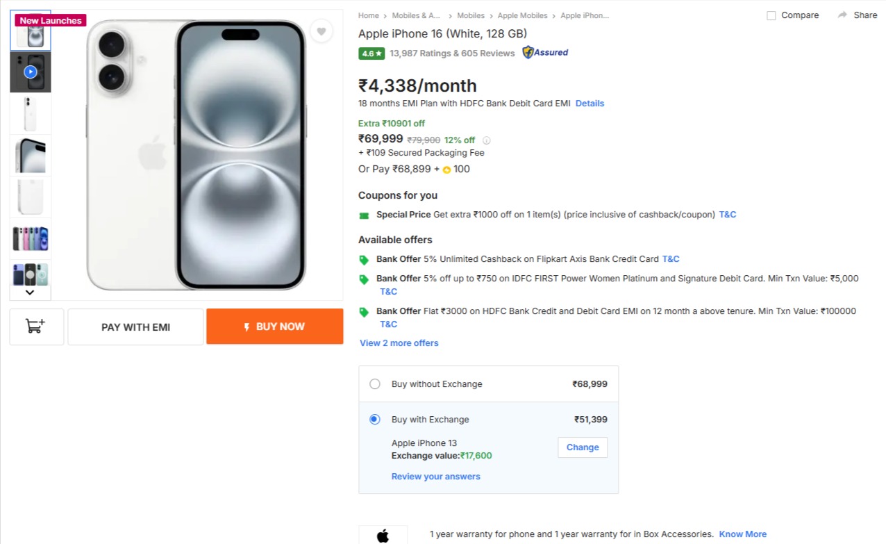Screen dimensions: 886x544
Task: Go to Home breadcrumb
Action: (x=369, y=15)
